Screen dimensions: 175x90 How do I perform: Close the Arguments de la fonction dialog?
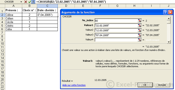170,12
